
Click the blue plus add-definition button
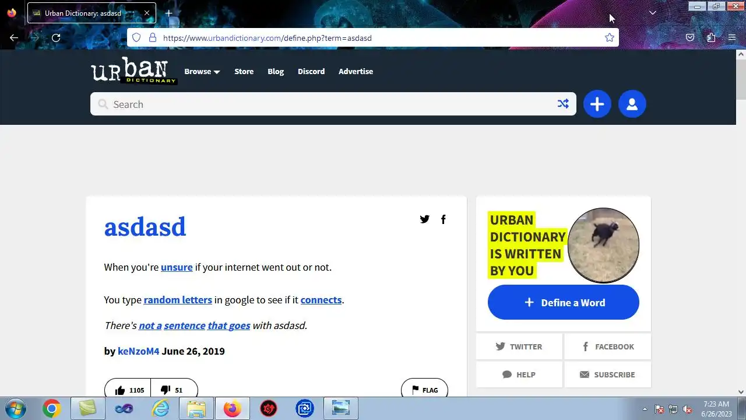tap(597, 104)
